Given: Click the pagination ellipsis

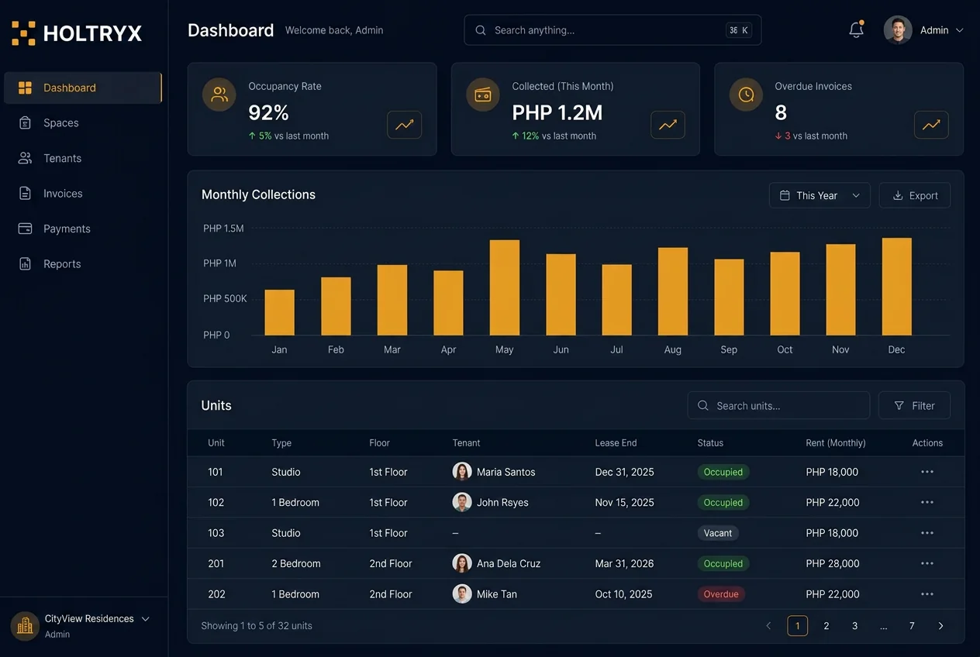Looking at the screenshot, I should (884, 626).
